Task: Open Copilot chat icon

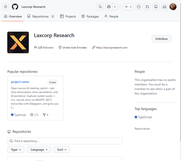Action: point(109,7)
